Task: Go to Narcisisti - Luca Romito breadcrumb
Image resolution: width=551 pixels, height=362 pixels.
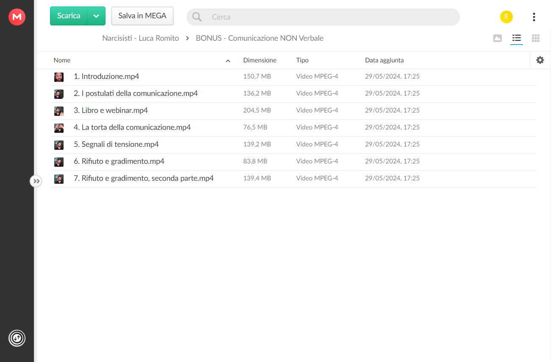Action: click(141, 38)
